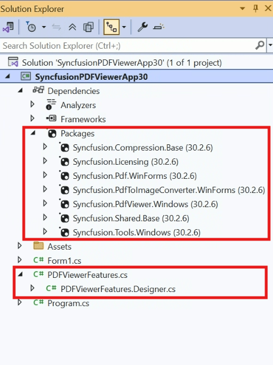Select Syncfusion.Shared.Base (30.2.6)
This screenshot has width=273, height=365.
(x=131, y=218)
